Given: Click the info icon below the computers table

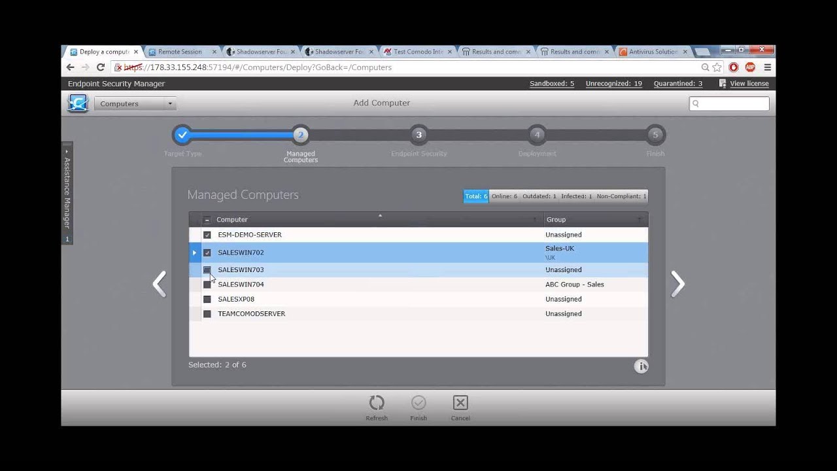Looking at the screenshot, I should tap(641, 366).
